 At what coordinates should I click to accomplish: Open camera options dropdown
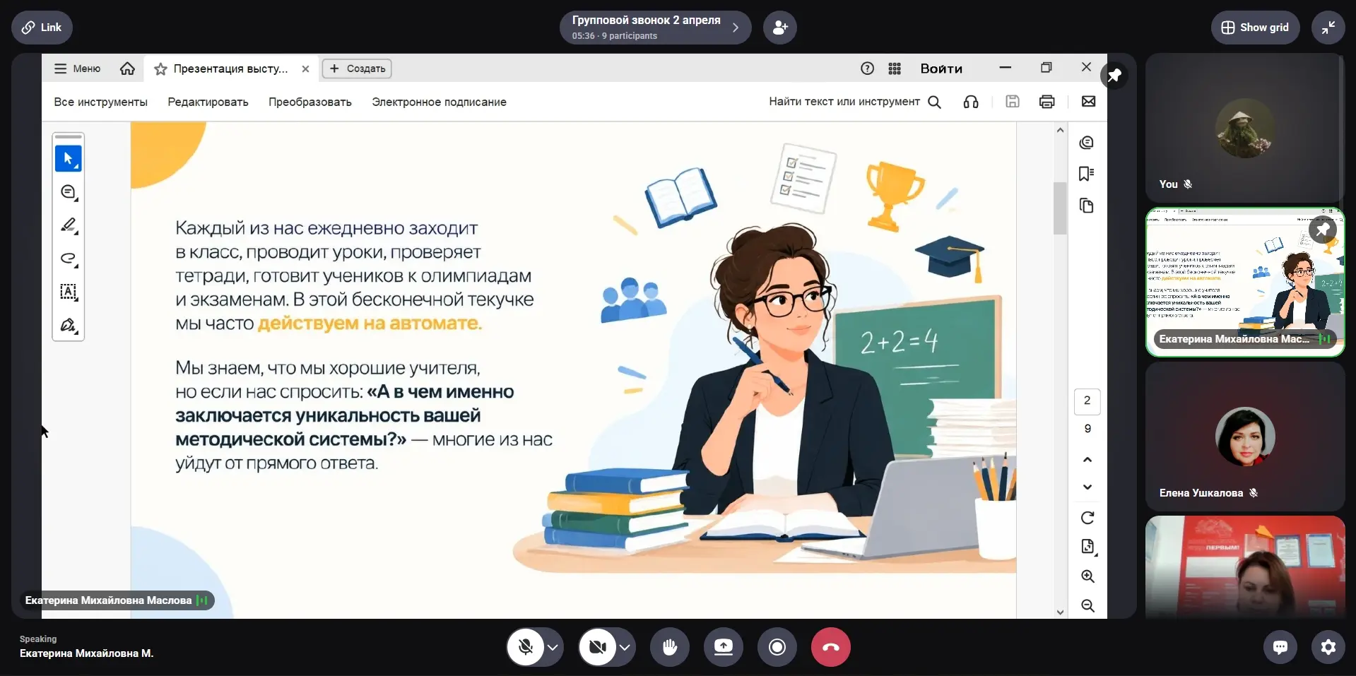pos(625,647)
